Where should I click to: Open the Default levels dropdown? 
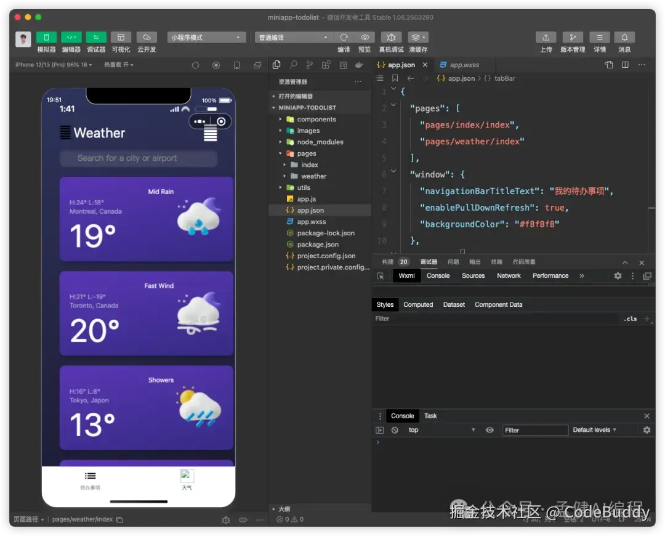click(x=595, y=430)
